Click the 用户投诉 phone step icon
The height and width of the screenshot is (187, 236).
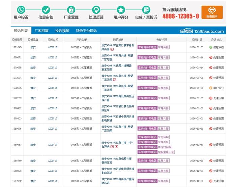coord(21,10)
